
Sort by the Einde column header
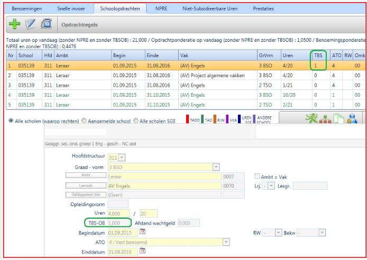(x=162, y=55)
